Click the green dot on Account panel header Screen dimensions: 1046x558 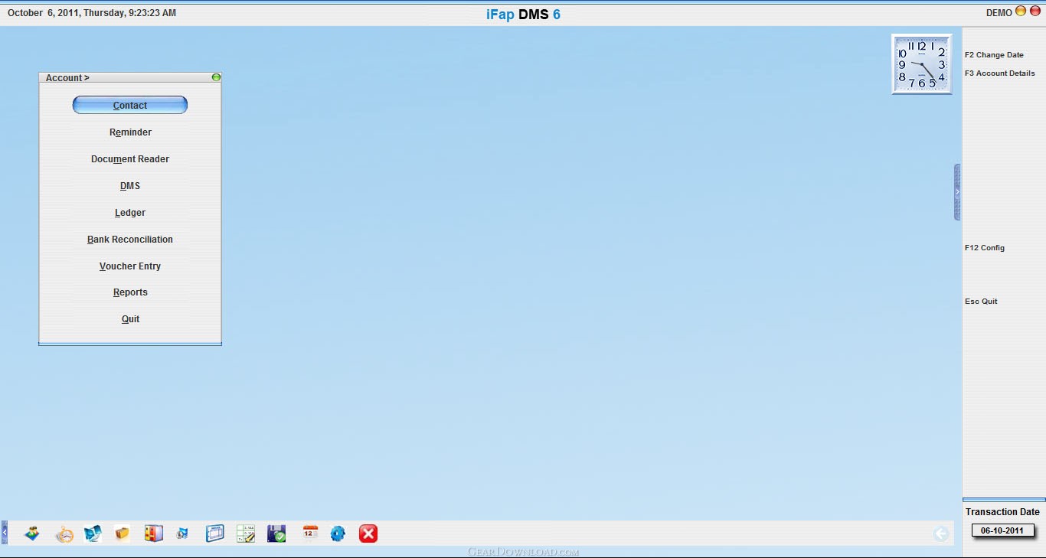pos(216,77)
